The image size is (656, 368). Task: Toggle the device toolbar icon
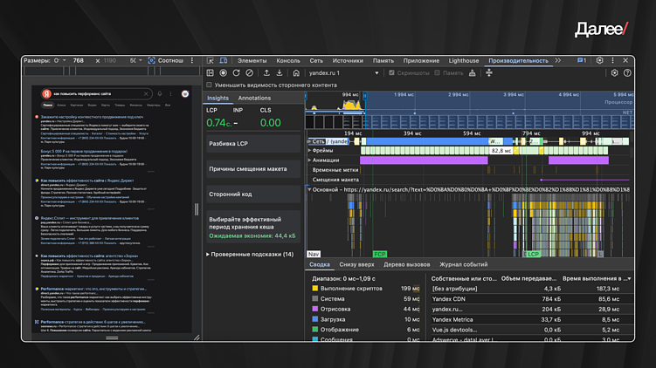pyautogui.click(x=224, y=60)
